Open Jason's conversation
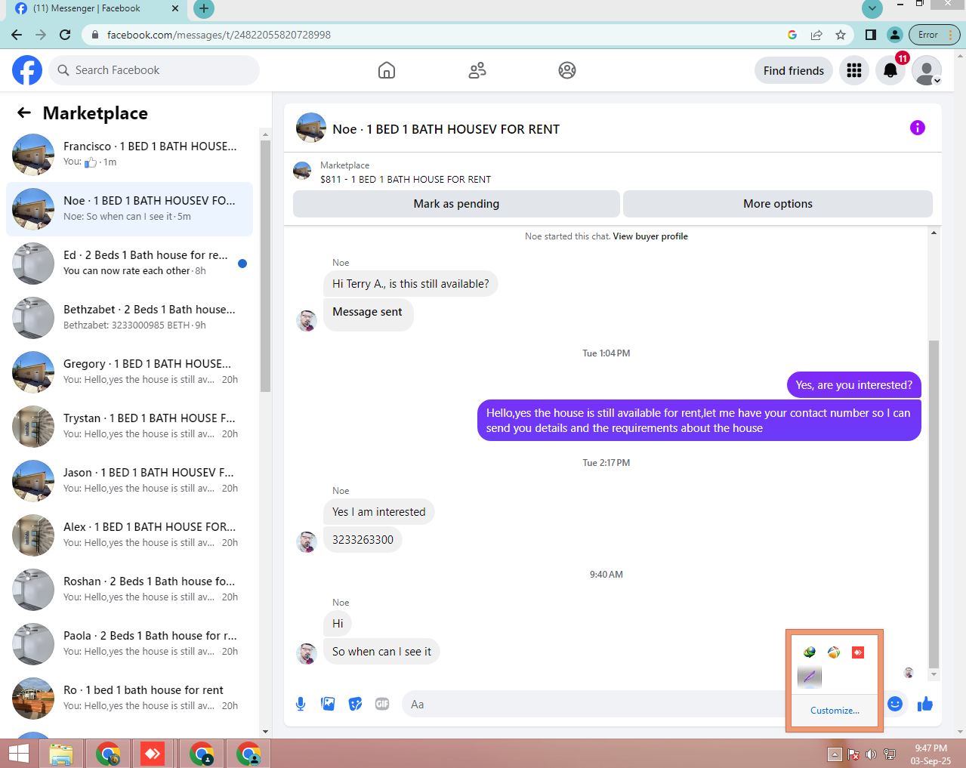966x768 pixels. [129, 481]
